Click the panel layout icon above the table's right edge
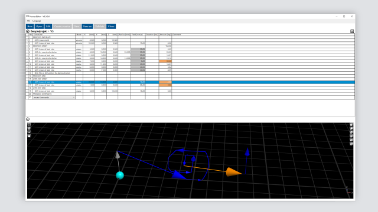Image resolution: width=378 pixels, height=212 pixels. click(352, 31)
